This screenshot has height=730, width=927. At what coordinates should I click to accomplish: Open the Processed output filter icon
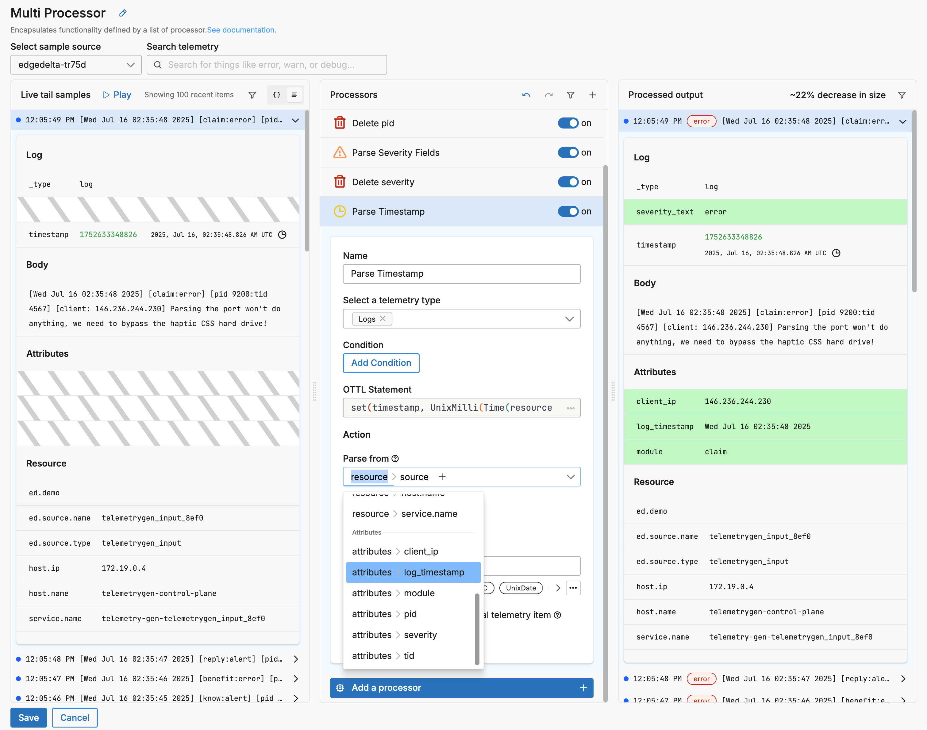pyautogui.click(x=902, y=95)
